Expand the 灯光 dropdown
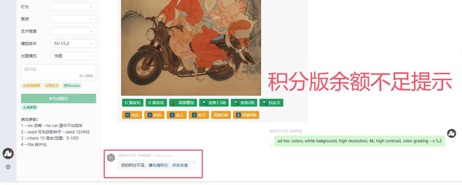The width and height of the screenshot is (462, 185). pyautogui.click(x=73, y=7)
